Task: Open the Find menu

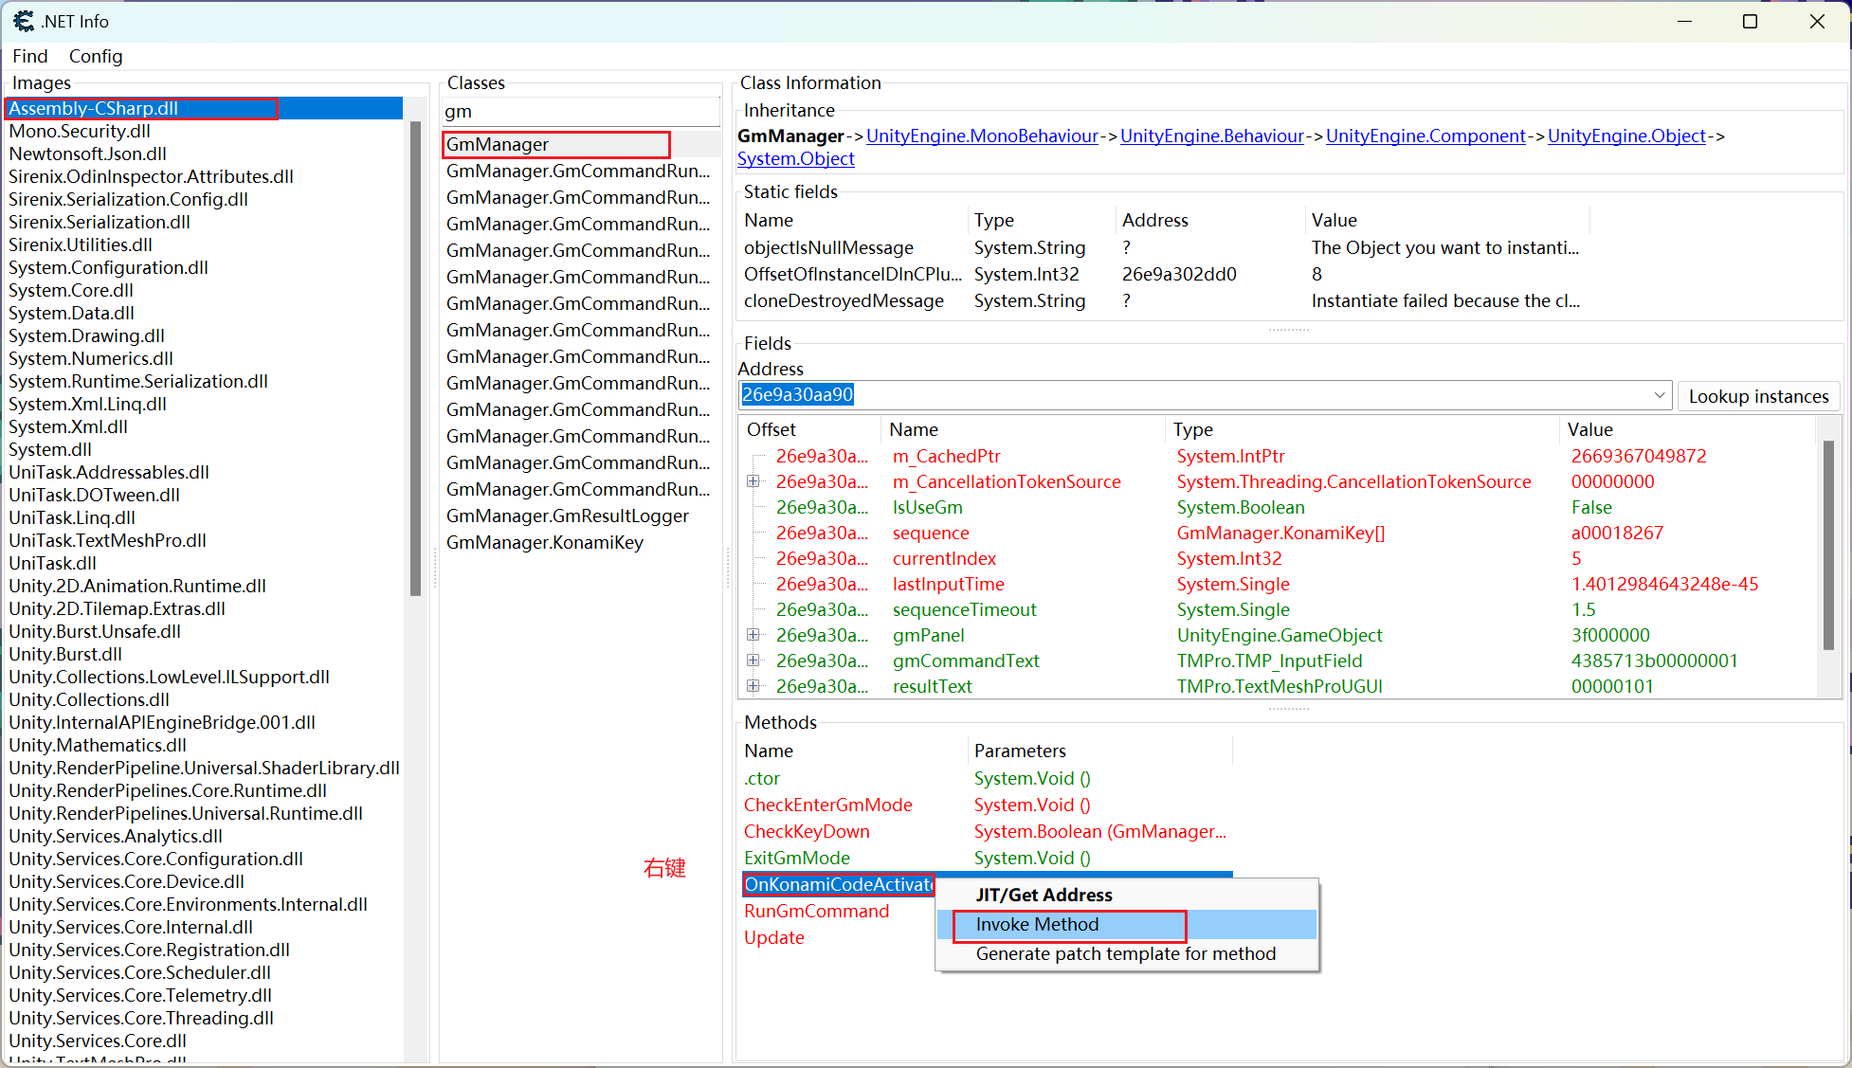Action: pos(29,56)
